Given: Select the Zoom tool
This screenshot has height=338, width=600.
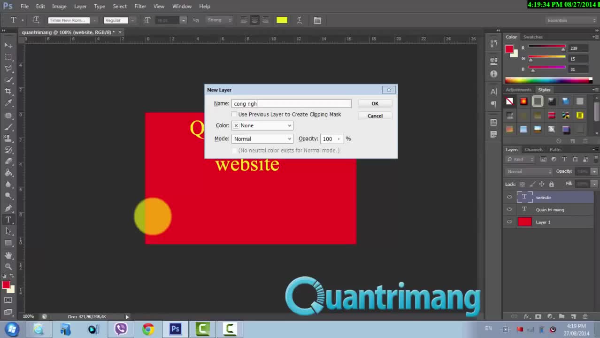Looking at the screenshot, I should click(x=8, y=267).
